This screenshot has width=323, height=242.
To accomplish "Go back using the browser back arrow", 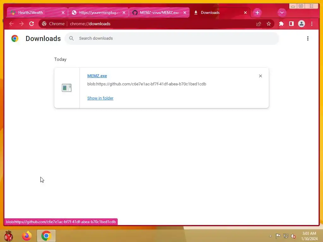I will [x=12, y=24].
